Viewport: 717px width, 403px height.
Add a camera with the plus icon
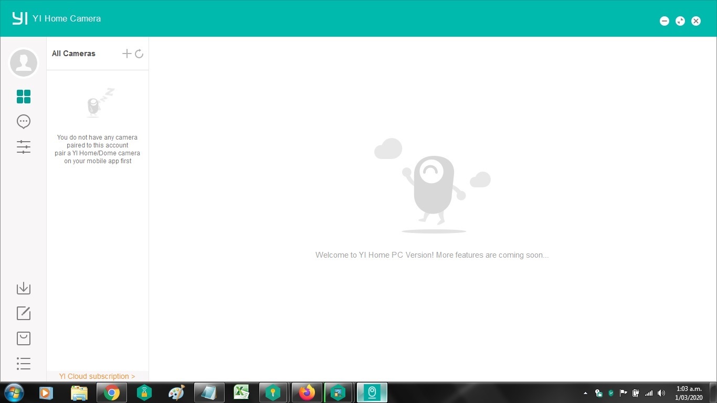[x=126, y=54]
